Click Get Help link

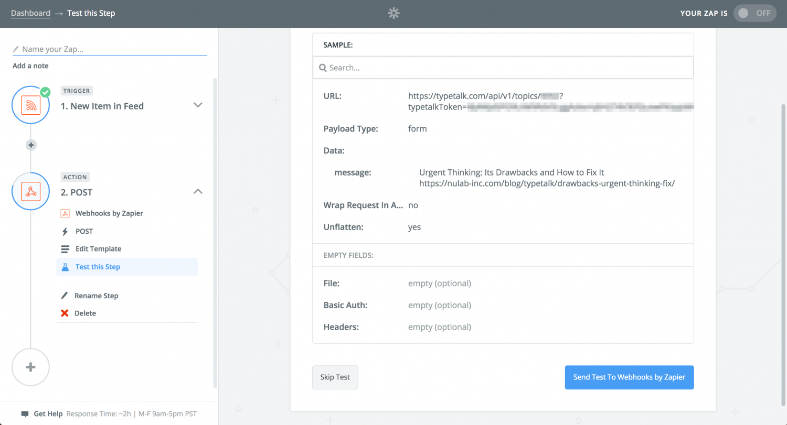pyautogui.click(x=48, y=414)
